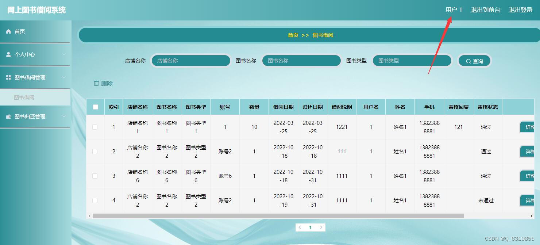The height and width of the screenshot is (245, 540).
Task: Click 退出登录 in the top bar
Action: pos(521,10)
